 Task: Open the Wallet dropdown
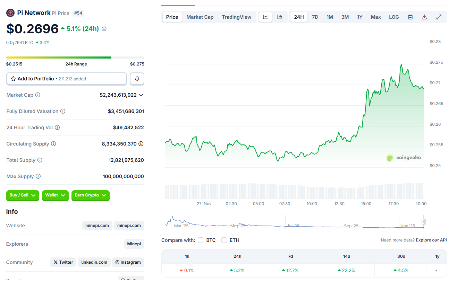[x=55, y=195]
